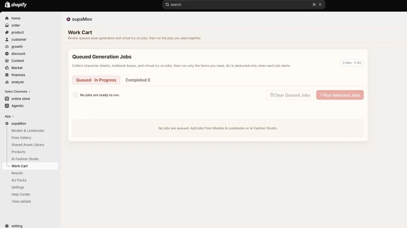The height and width of the screenshot is (228, 407).
Task: Click the online store icon
Action: click(x=7, y=99)
